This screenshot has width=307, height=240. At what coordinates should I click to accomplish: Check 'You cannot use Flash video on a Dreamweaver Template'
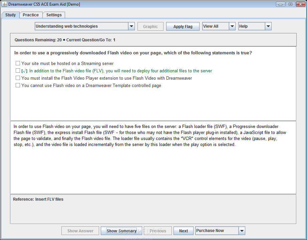(18, 85)
